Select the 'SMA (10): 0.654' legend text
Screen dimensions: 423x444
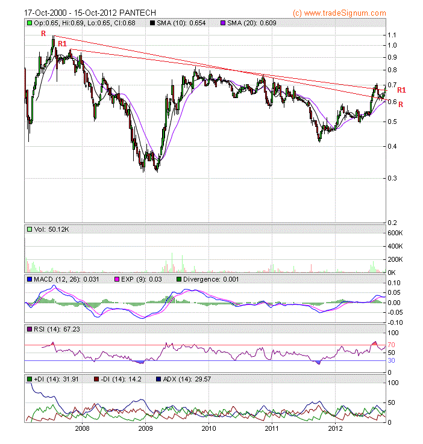[181, 23]
